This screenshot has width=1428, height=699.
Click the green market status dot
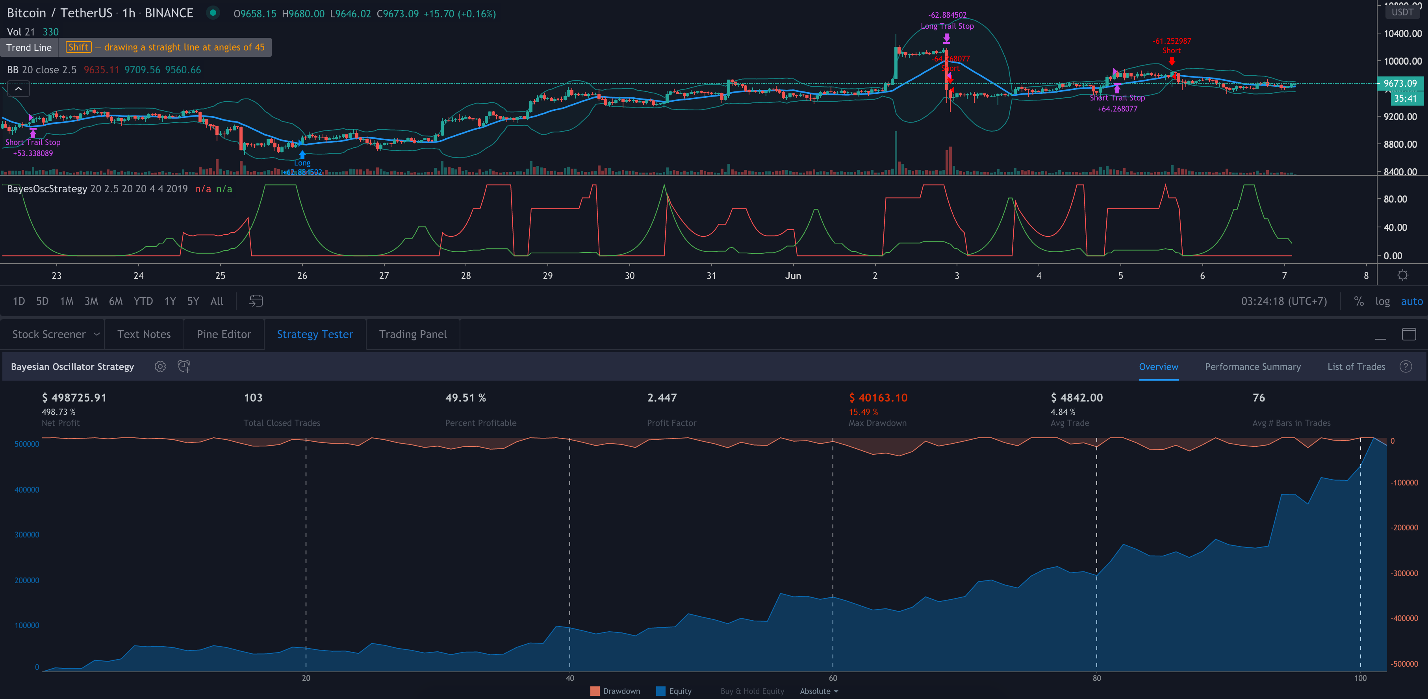(213, 13)
